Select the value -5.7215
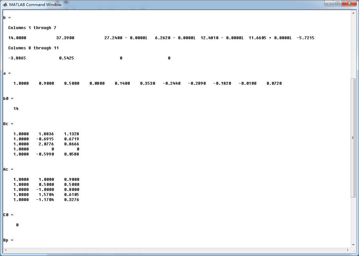 pos(306,38)
